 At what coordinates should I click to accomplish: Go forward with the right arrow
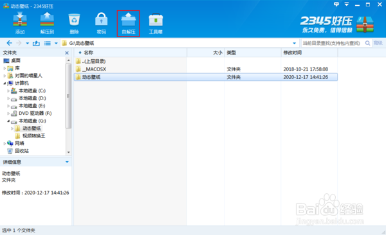(x=19, y=43)
